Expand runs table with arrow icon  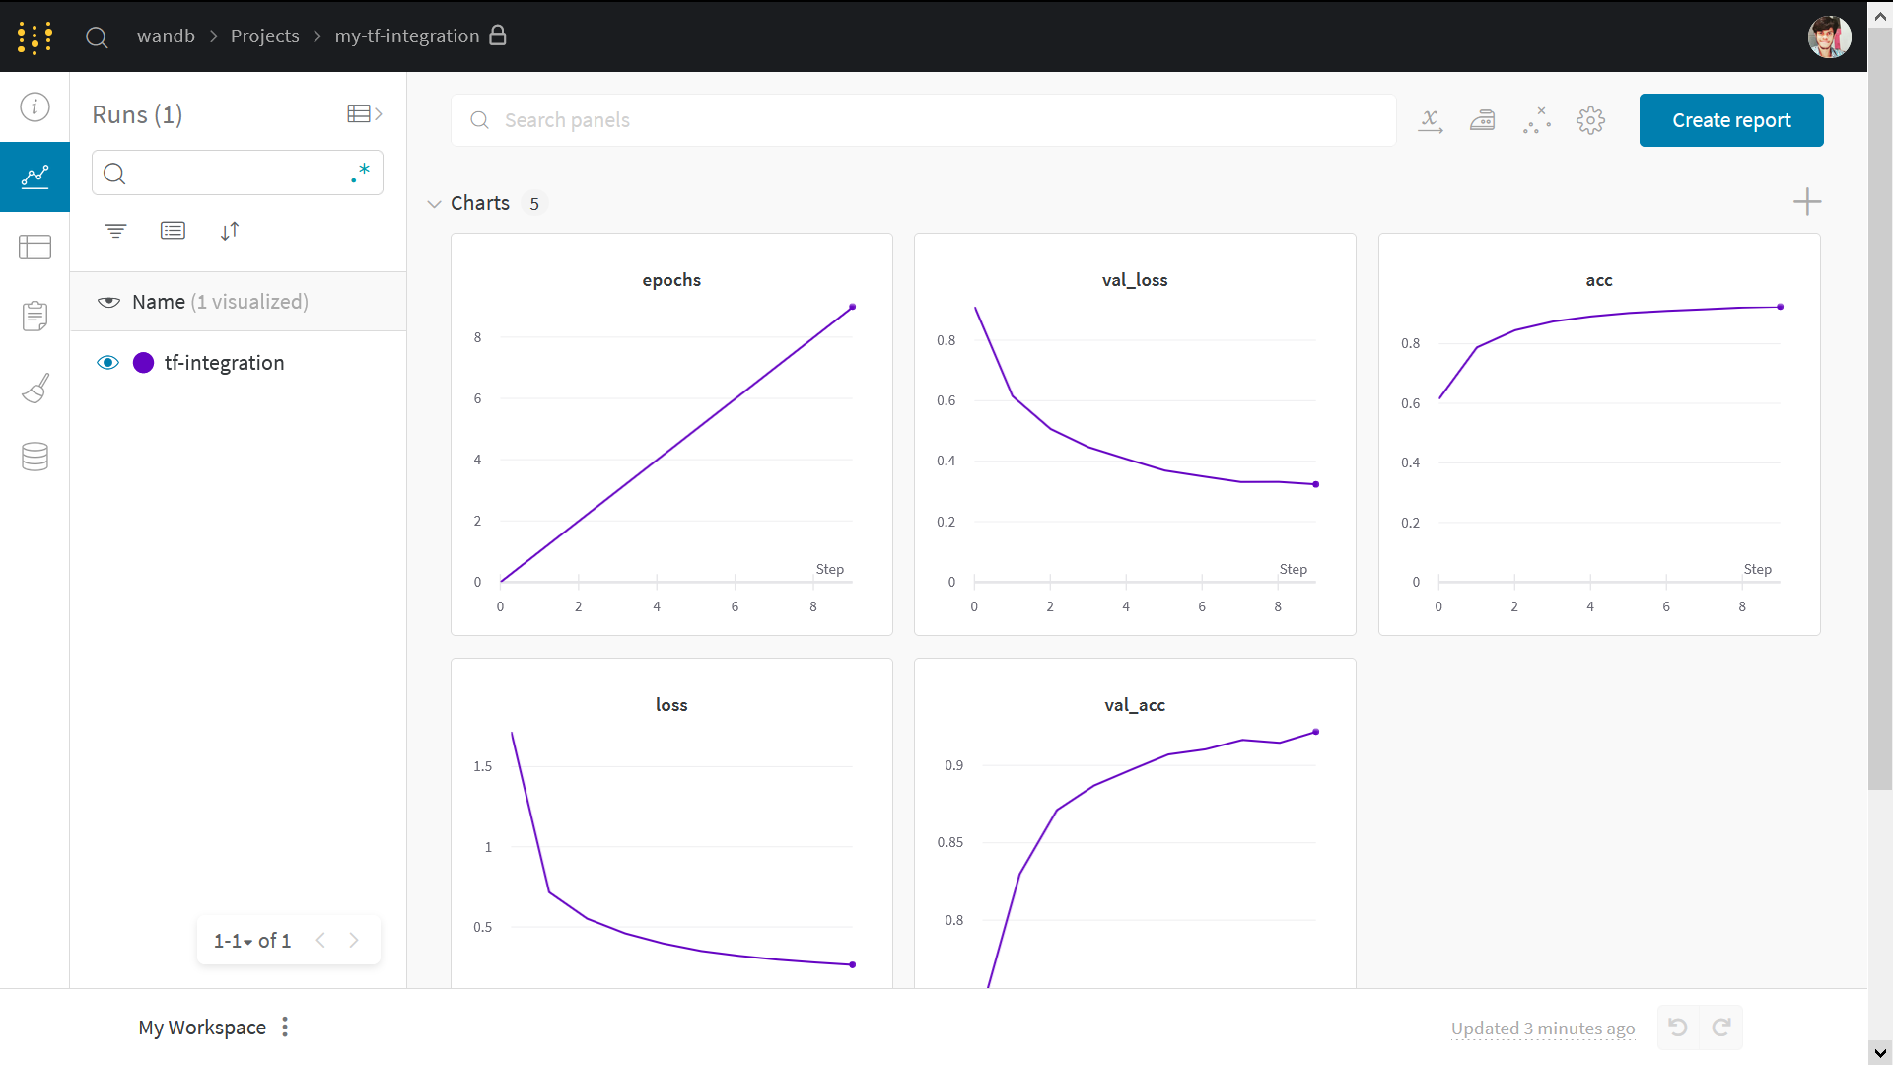click(x=364, y=114)
